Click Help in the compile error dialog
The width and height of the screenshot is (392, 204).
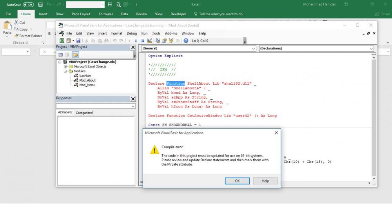coord(265,181)
